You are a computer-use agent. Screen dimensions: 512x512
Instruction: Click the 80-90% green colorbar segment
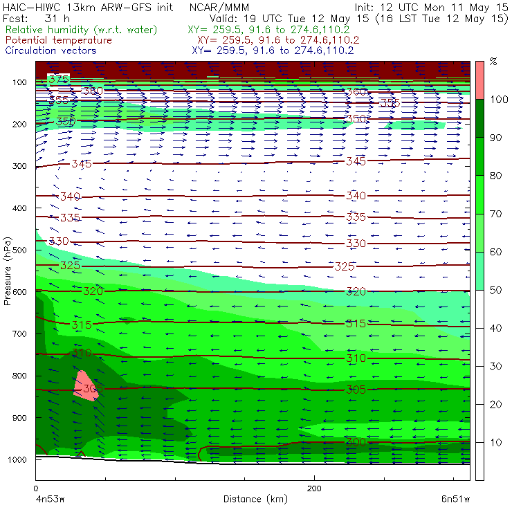(479, 156)
